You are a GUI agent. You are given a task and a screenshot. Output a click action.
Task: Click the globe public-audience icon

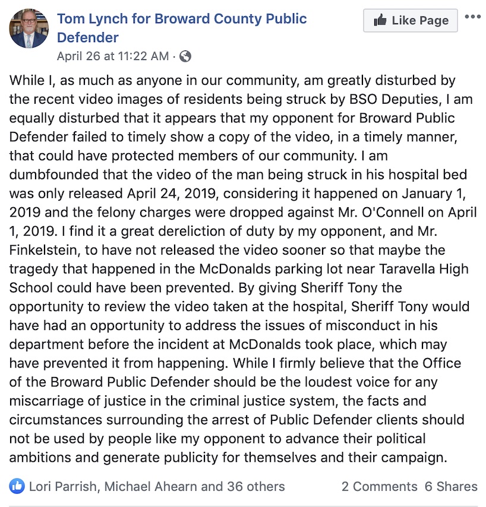(185, 56)
